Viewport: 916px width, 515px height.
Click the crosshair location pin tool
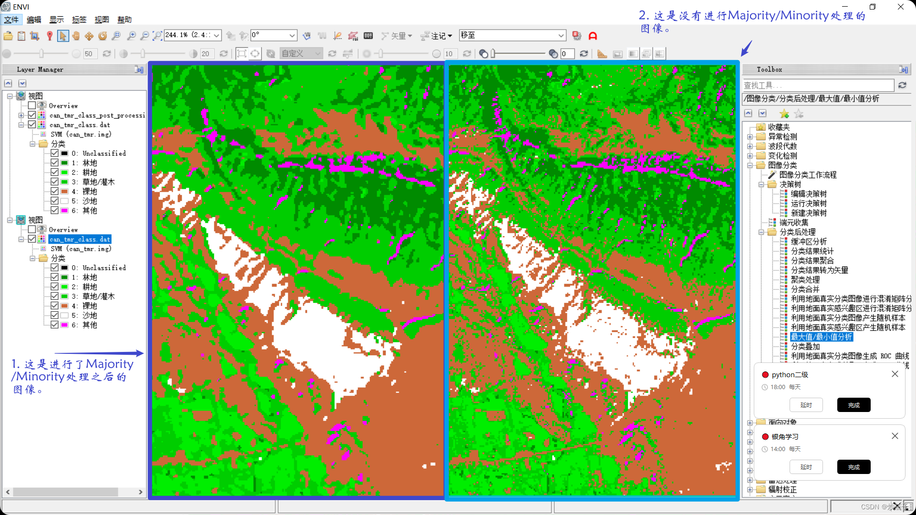[x=50, y=36]
